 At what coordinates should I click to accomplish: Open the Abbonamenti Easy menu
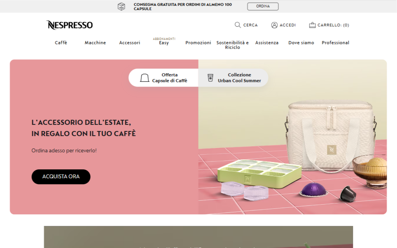pos(164,41)
